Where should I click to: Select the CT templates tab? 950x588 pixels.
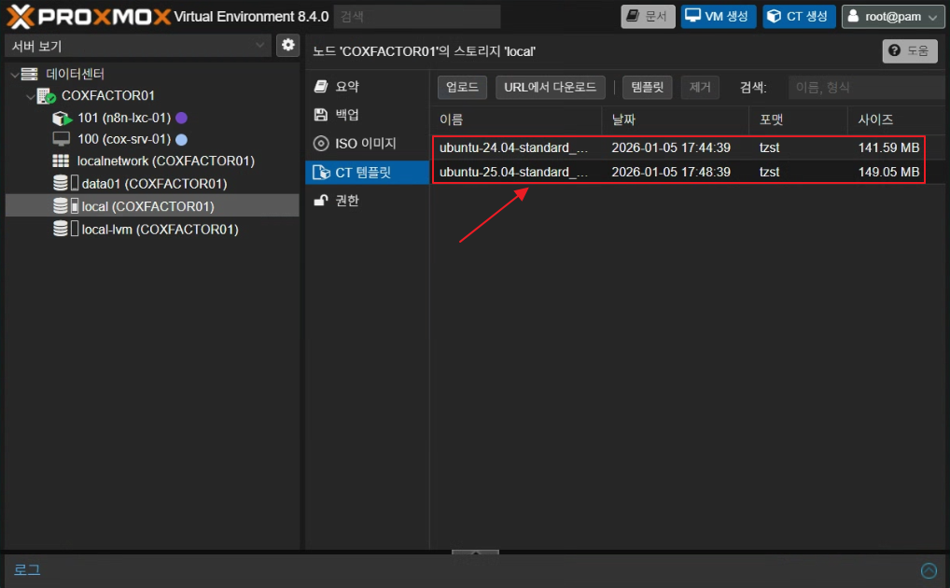point(367,172)
